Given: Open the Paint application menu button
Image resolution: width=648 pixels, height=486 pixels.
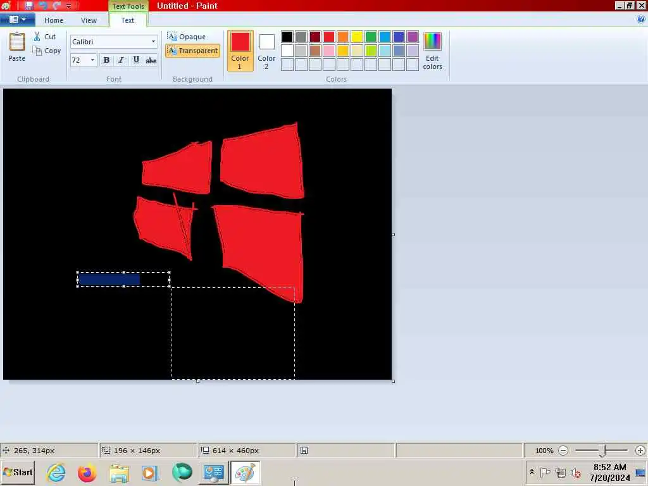Looking at the screenshot, I should [17, 20].
